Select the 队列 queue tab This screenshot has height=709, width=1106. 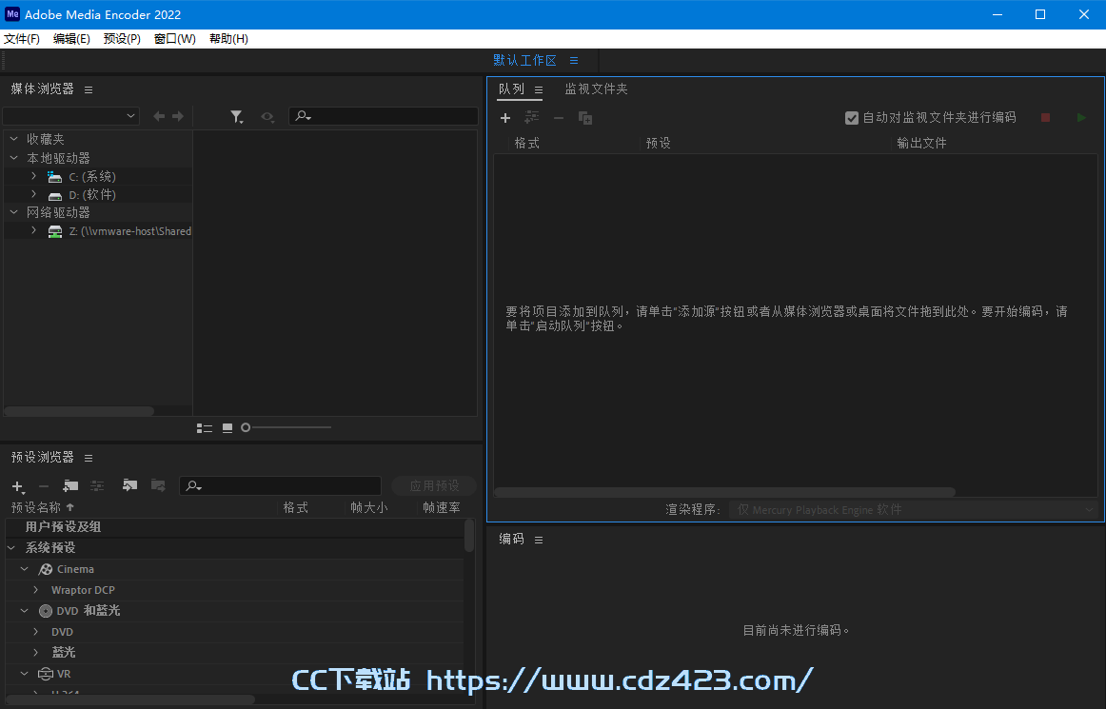[511, 89]
